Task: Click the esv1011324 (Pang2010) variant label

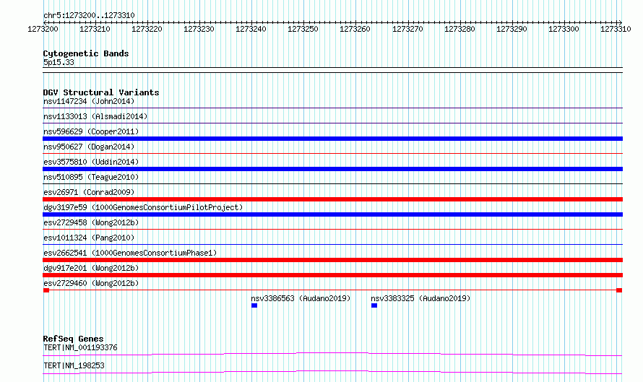Action: point(89,238)
